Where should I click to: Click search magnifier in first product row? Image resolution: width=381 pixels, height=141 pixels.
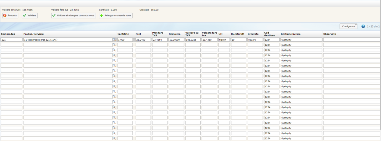coord(114,40)
